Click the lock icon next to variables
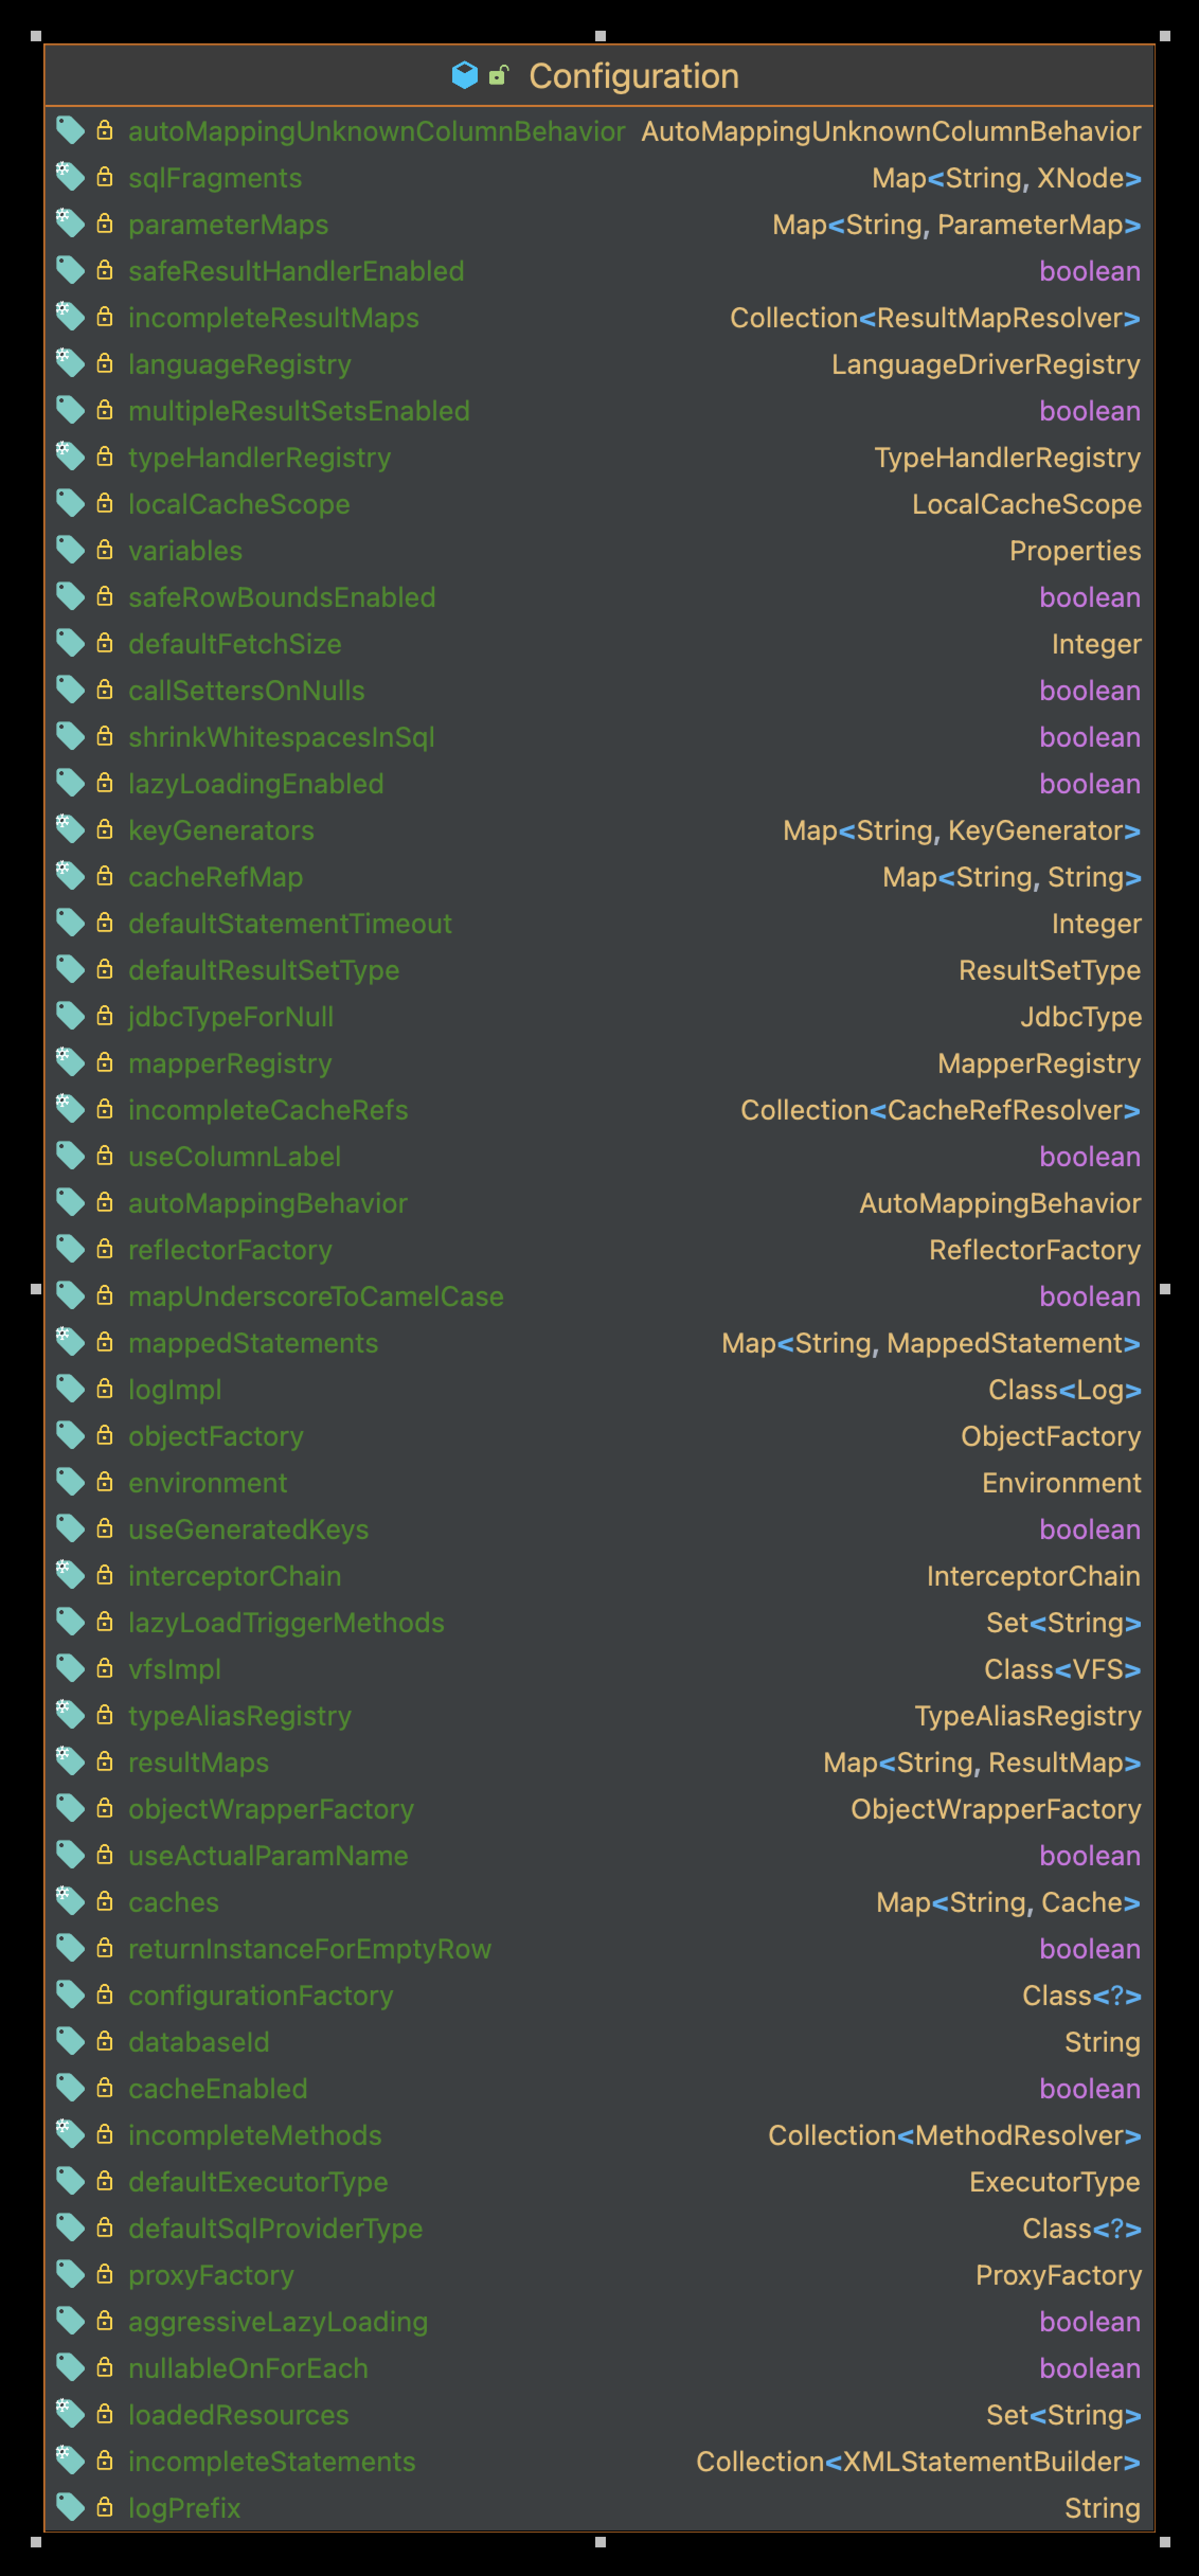 coord(104,550)
